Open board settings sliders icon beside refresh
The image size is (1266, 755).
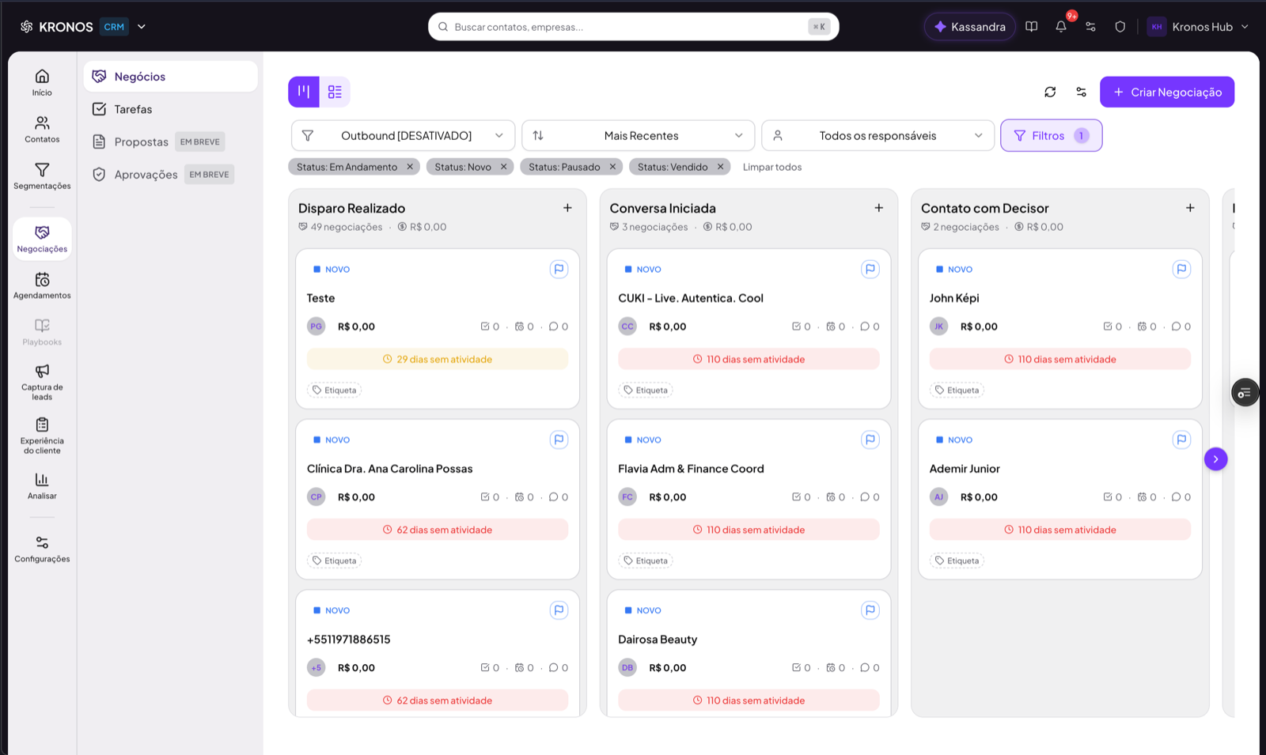coord(1081,92)
